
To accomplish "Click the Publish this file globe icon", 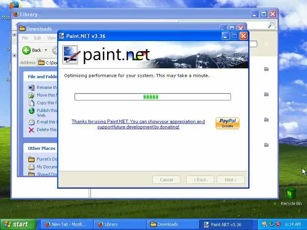I will click(31, 111).
